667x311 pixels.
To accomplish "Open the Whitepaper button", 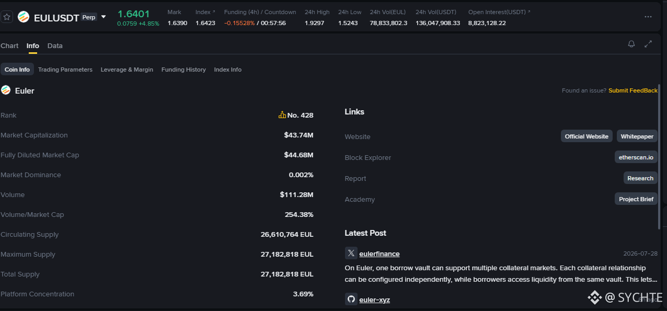I will 637,136.
